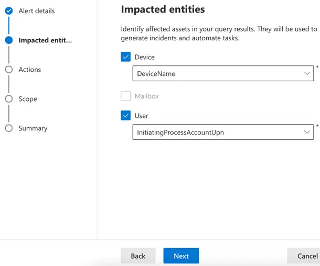
Task: Cancel the detection rule wizard
Action: coord(306,256)
